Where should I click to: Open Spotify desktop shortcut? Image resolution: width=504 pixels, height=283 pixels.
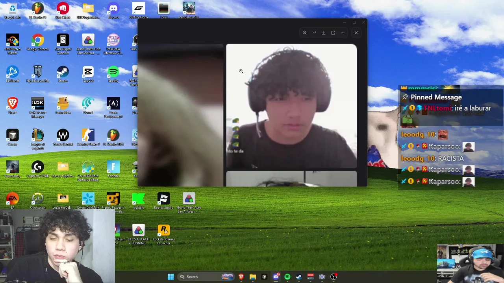click(113, 74)
